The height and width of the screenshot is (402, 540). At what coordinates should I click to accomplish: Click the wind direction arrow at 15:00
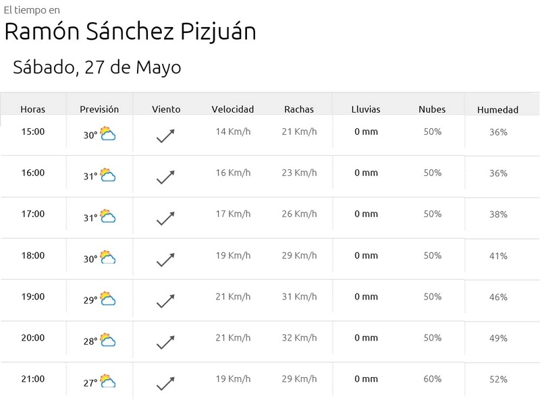coord(165,136)
